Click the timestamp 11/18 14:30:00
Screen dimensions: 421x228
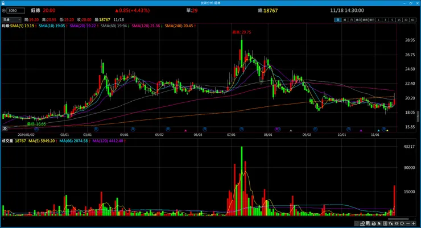coord(347,10)
